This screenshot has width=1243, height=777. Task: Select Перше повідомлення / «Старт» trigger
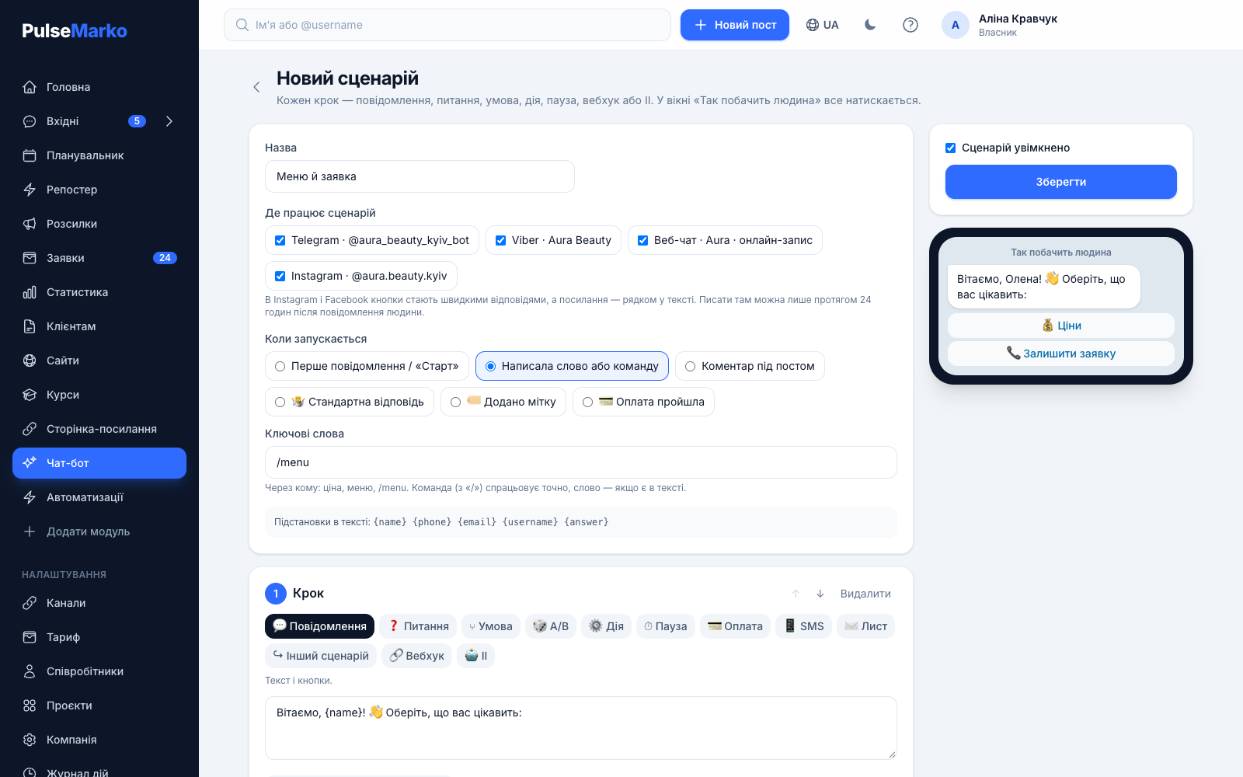(367, 366)
